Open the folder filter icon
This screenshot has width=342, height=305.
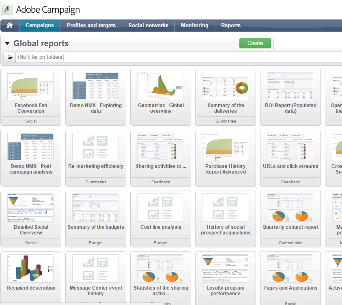click(x=10, y=57)
